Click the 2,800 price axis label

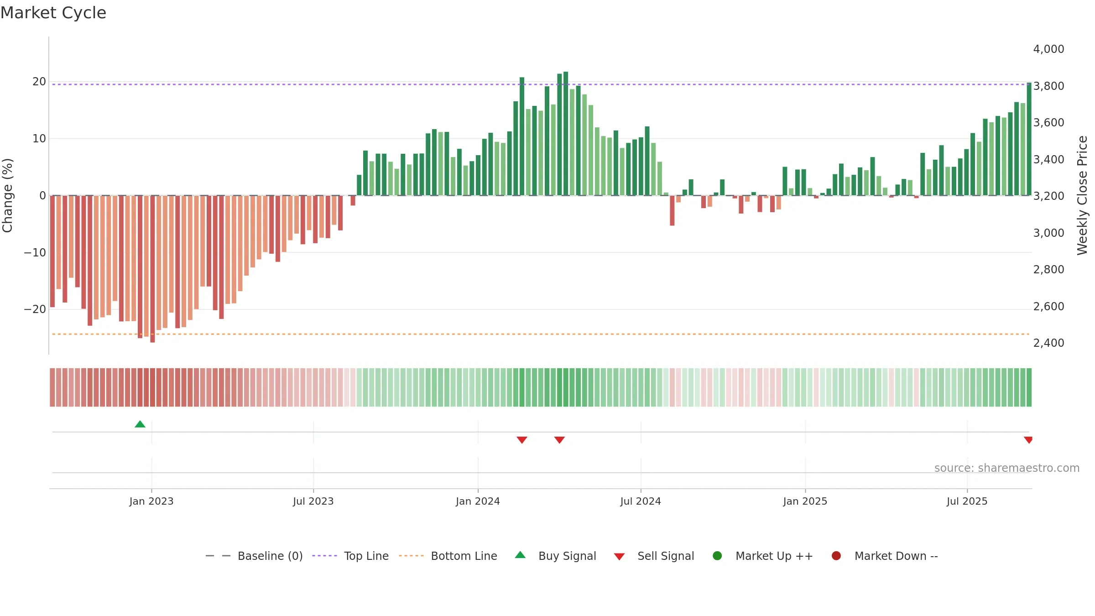[x=1048, y=270]
